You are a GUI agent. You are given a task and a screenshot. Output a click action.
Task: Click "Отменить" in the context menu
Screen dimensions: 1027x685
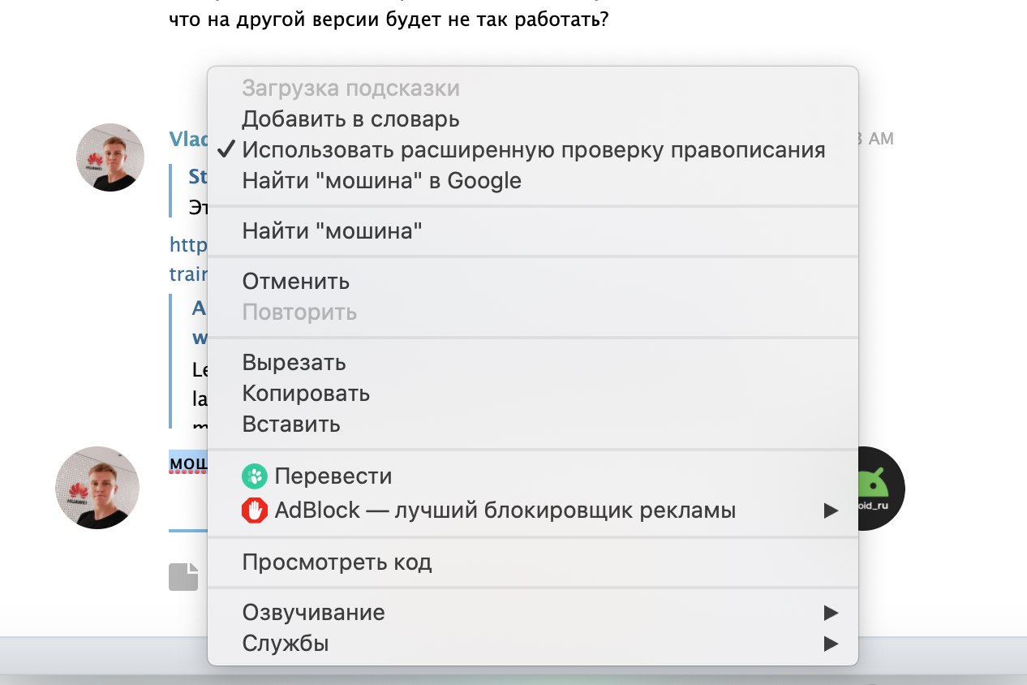pos(295,282)
